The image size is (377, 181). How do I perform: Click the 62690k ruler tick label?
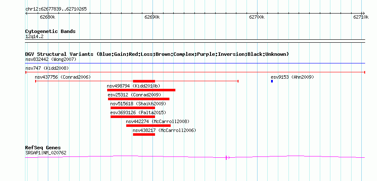pos(152,17)
